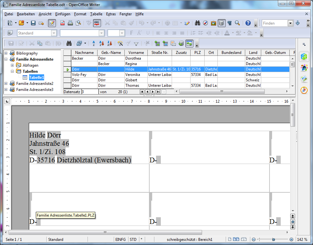The width and height of the screenshot is (313, 245).
Task: Go to the next record button
Action: [x=153, y=92]
